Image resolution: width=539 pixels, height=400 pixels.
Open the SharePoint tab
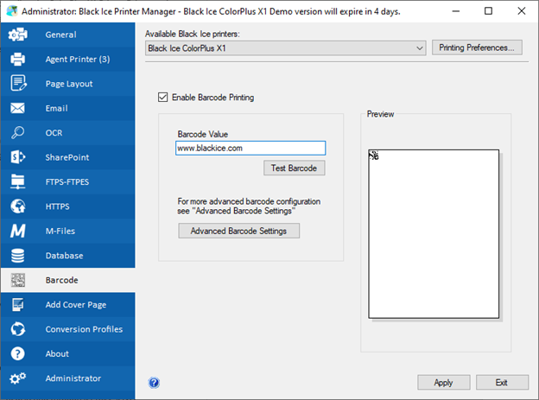click(67, 157)
